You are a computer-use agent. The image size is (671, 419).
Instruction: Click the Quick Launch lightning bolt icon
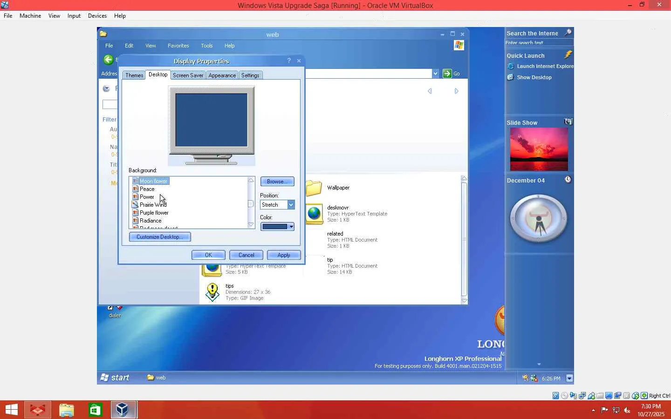(568, 55)
